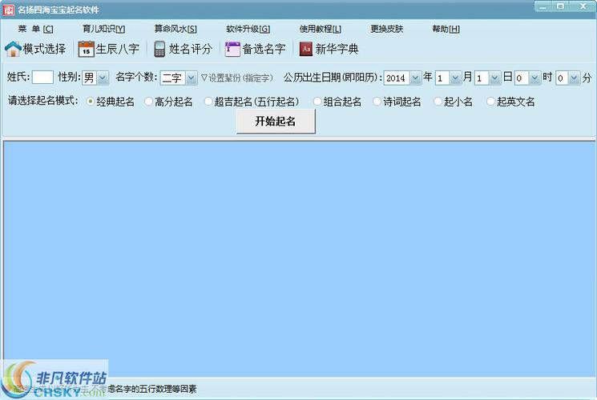This screenshot has height=400, width=597.
Task: Click the red dictionary icon for 新华字典
Action: point(306,49)
